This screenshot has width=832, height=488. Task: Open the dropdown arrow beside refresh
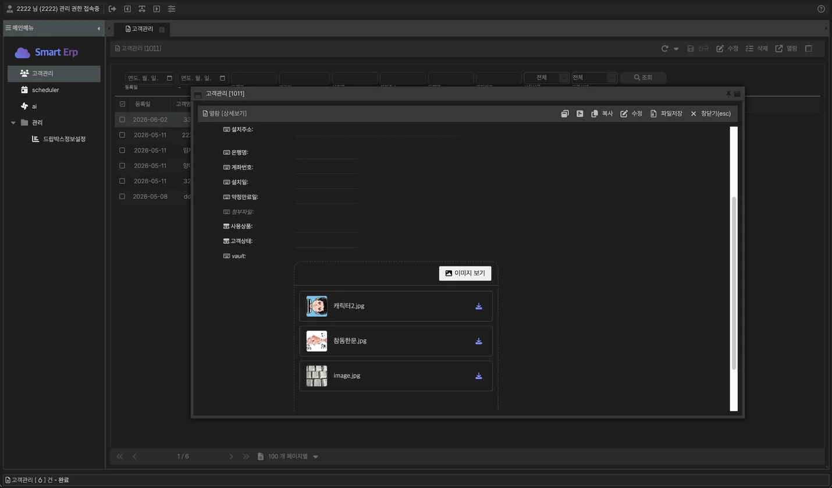click(676, 49)
